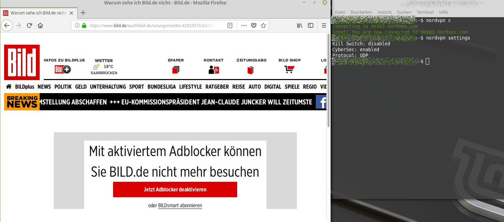Open Firefox hamburger menu
Image resolution: width=504 pixels, height=222 pixels.
point(324,25)
